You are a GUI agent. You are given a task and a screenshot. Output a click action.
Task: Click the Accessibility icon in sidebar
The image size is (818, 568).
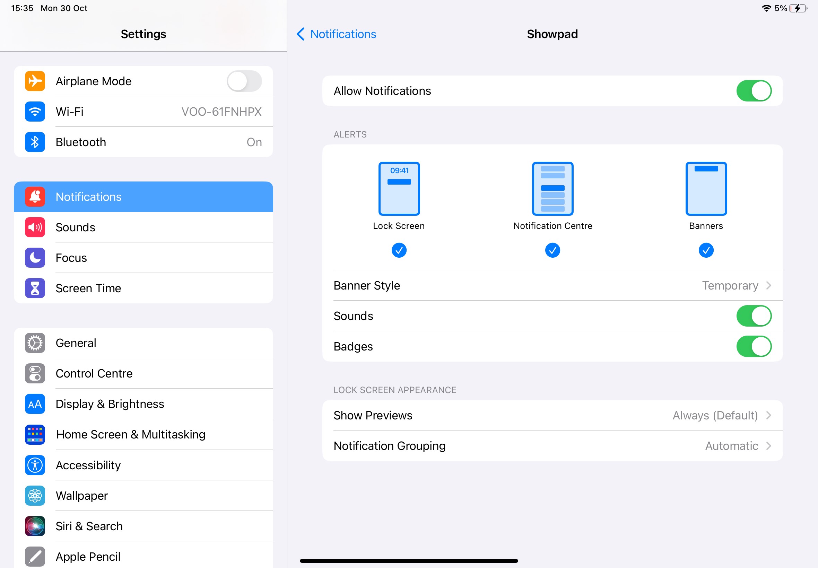(x=35, y=465)
